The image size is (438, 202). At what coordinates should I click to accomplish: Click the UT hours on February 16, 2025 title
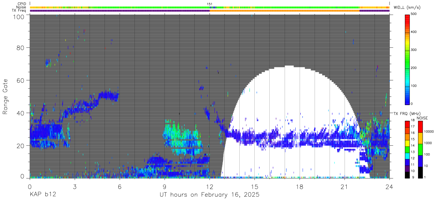point(209,195)
